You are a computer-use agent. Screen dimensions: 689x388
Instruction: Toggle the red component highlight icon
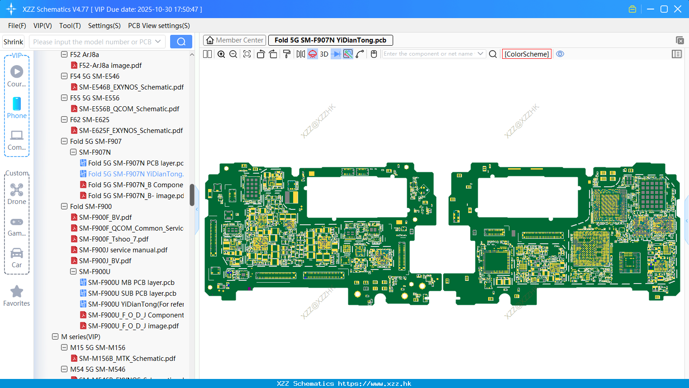point(313,54)
